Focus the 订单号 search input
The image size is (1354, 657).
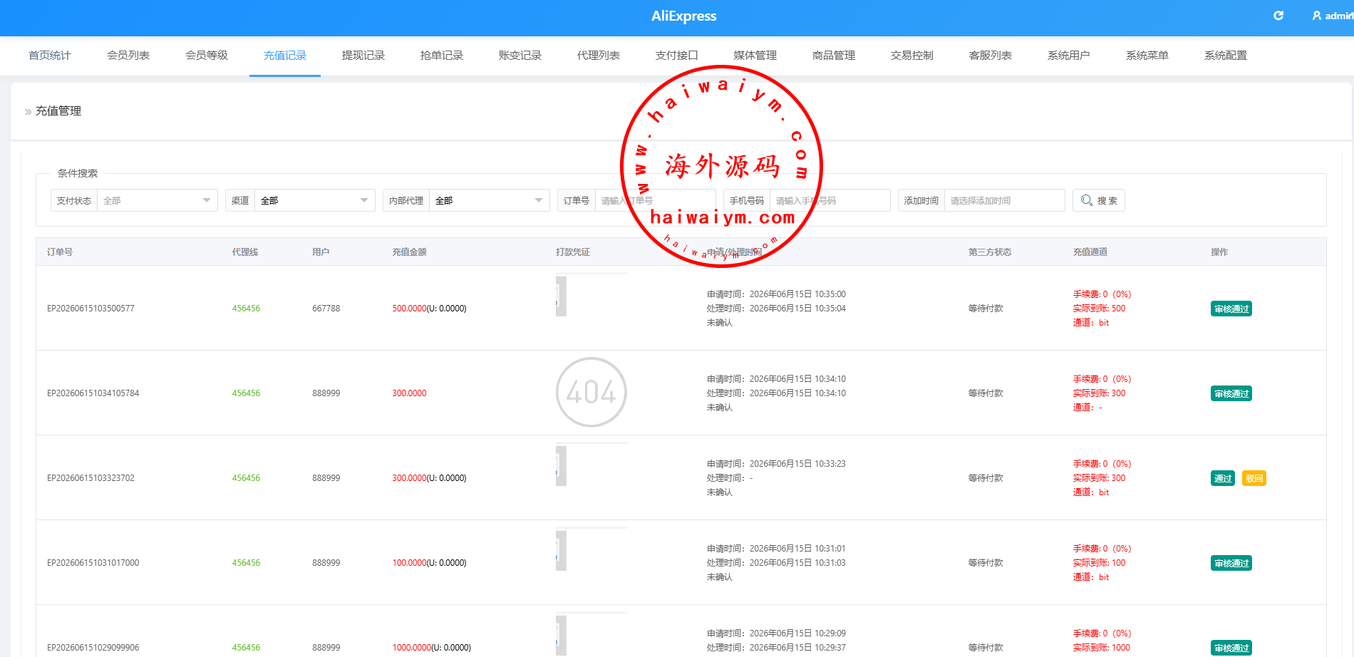656,200
